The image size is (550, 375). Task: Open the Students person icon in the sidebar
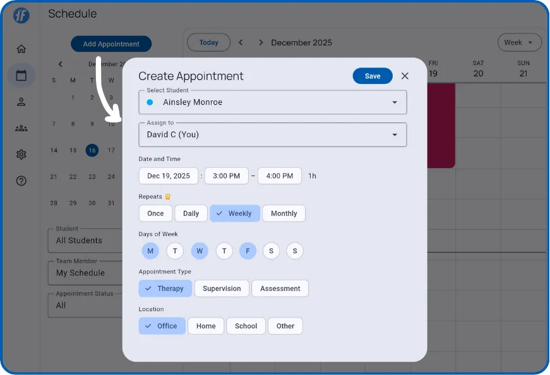(x=21, y=101)
